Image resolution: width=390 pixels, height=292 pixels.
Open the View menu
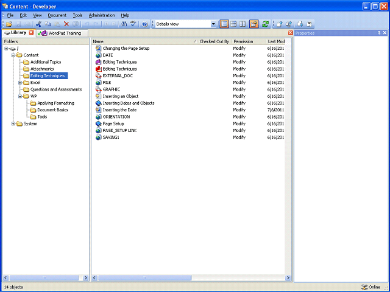pos(37,15)
